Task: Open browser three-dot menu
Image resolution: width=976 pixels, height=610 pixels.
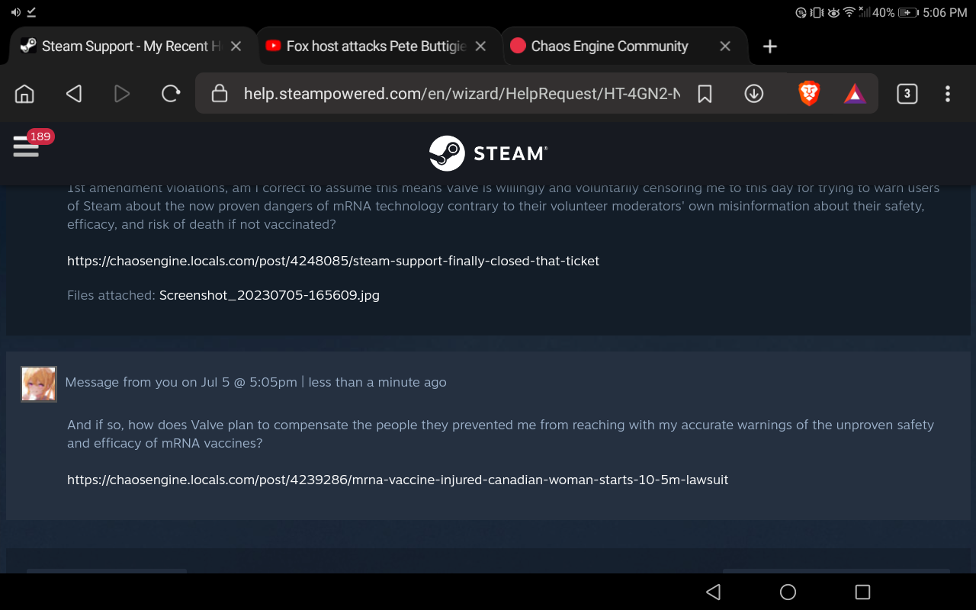Action: click(948, 94)
